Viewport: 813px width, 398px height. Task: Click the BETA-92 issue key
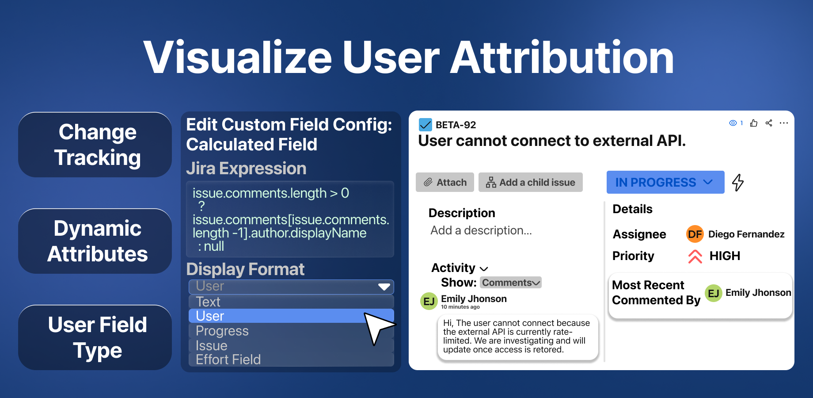(x=456, y=125)
